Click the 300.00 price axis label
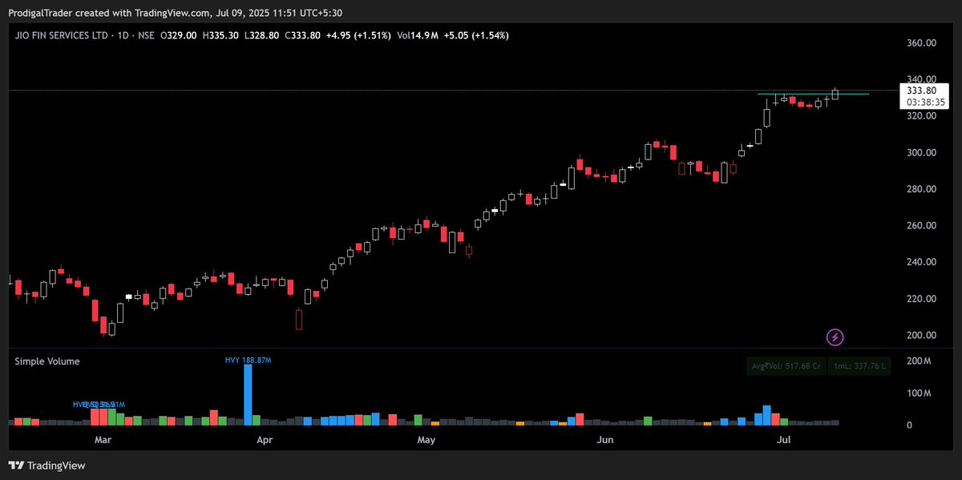The width and height of the screenshot is (962, 480). pos(921,152)
